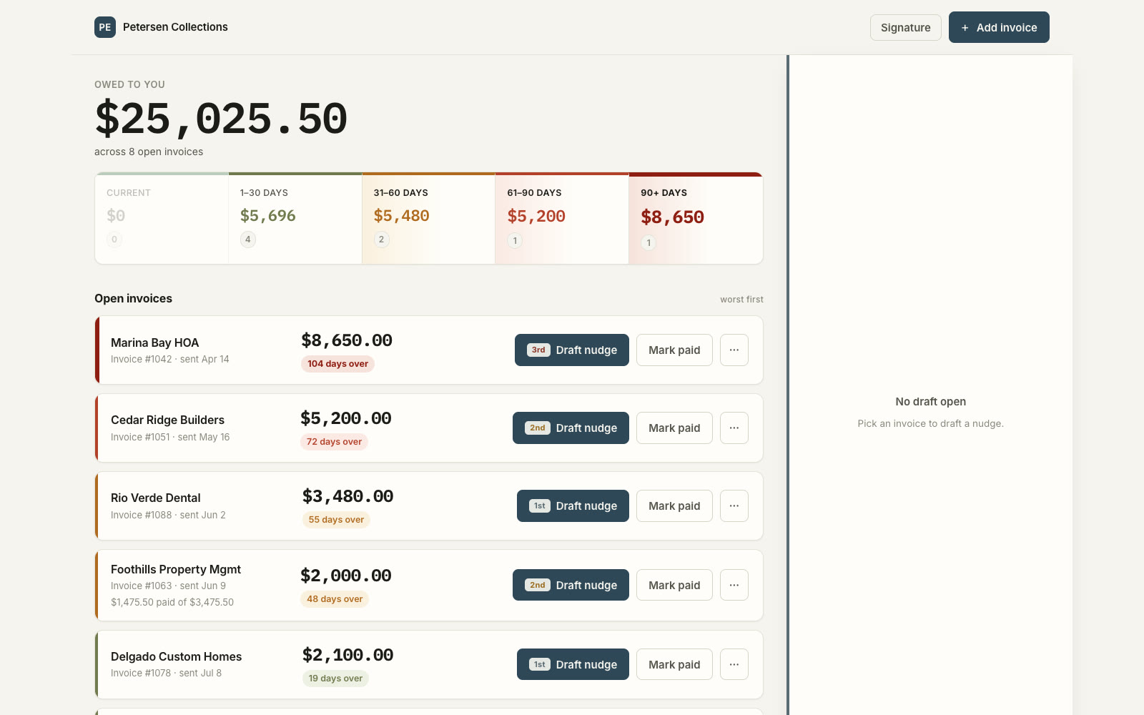This screenshot has height=715, width=1144.
Task: Click the '48 days over' badge
Action: point(335,599)
